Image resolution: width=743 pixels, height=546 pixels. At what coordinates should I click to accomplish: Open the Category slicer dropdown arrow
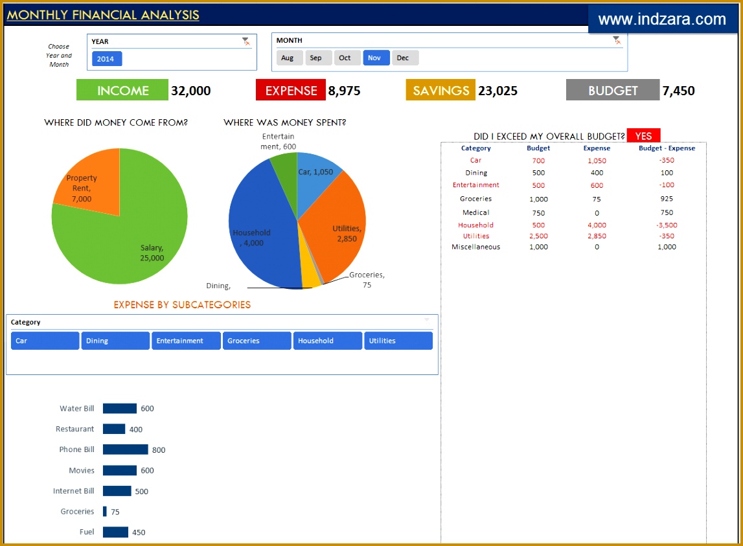426,320
